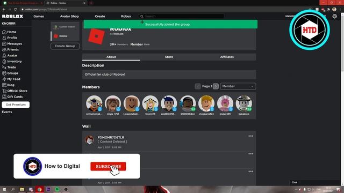Click the Roblox group logo image
The image size is (344, 193).
tap(97, 36)
